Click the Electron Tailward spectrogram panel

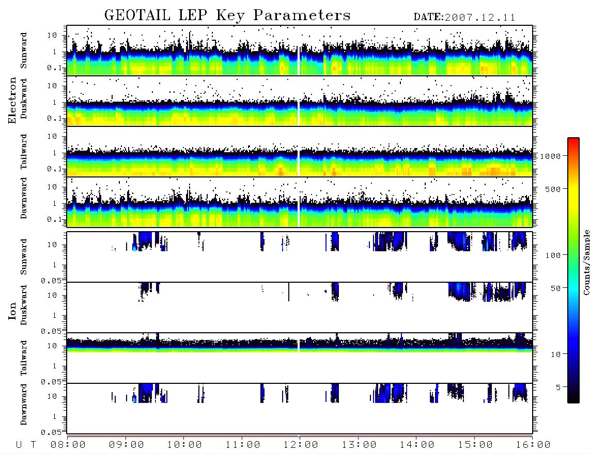[300, 152]
